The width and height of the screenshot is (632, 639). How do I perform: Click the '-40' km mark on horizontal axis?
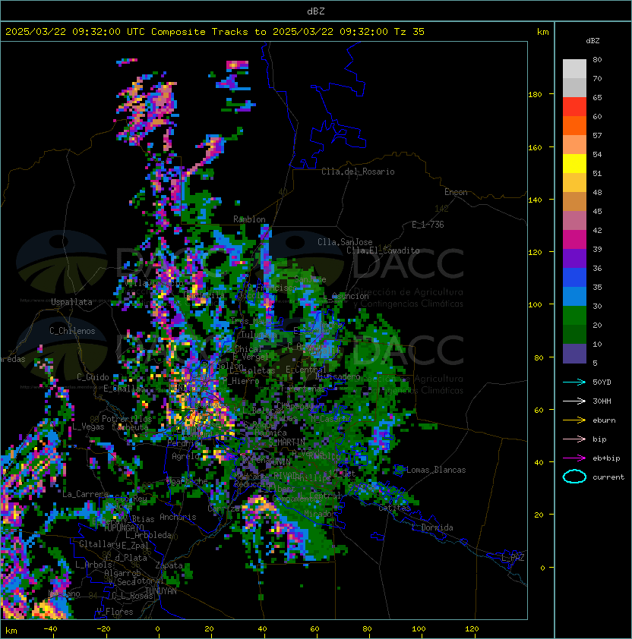tap(50, 629)
